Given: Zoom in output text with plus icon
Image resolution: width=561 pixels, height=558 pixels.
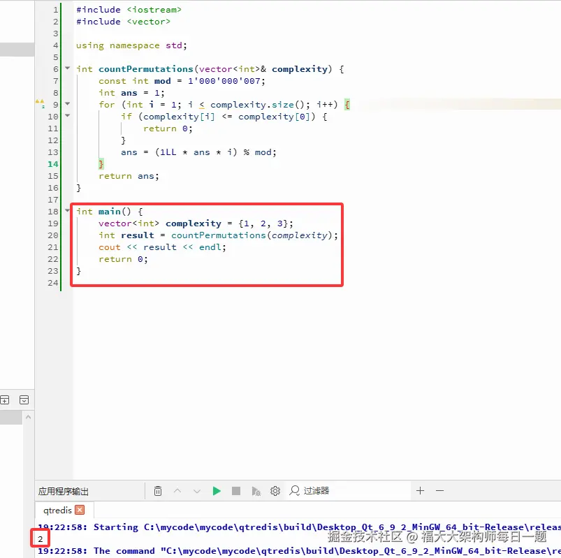Looking at the screenshot, I should 421,491.
